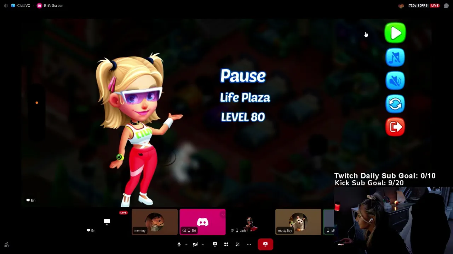Click the invite people icon
Screen dimensions: 453x254
pos(7,244)
